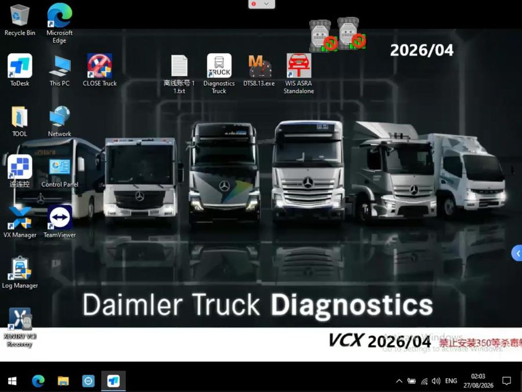Open WIS ASRA Standalone shortcut
522x392 pixels.
(x=299, y=74)
